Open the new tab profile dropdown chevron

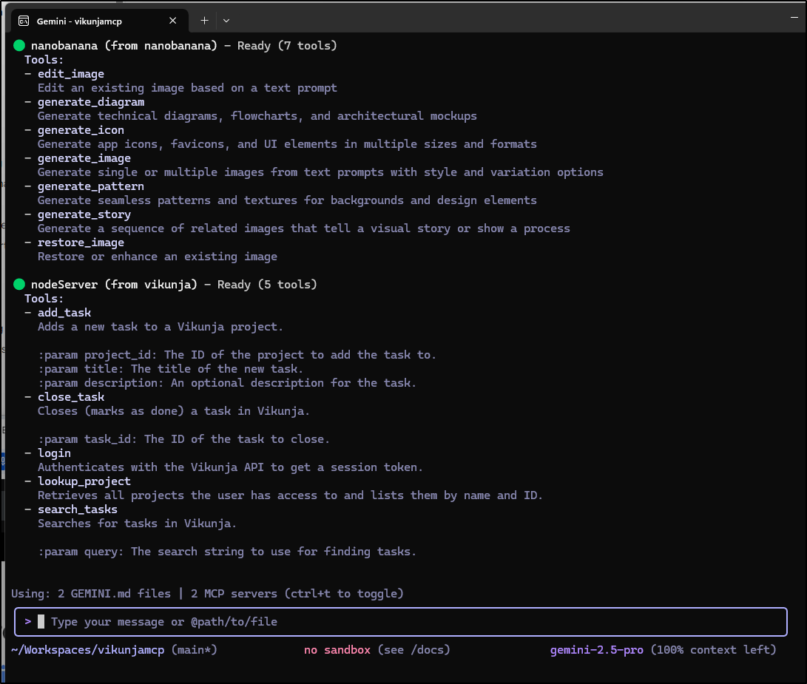coord(226,21)
